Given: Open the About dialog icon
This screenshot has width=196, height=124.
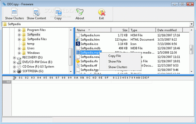Looking at the screenshot, I should pos(80,12).
